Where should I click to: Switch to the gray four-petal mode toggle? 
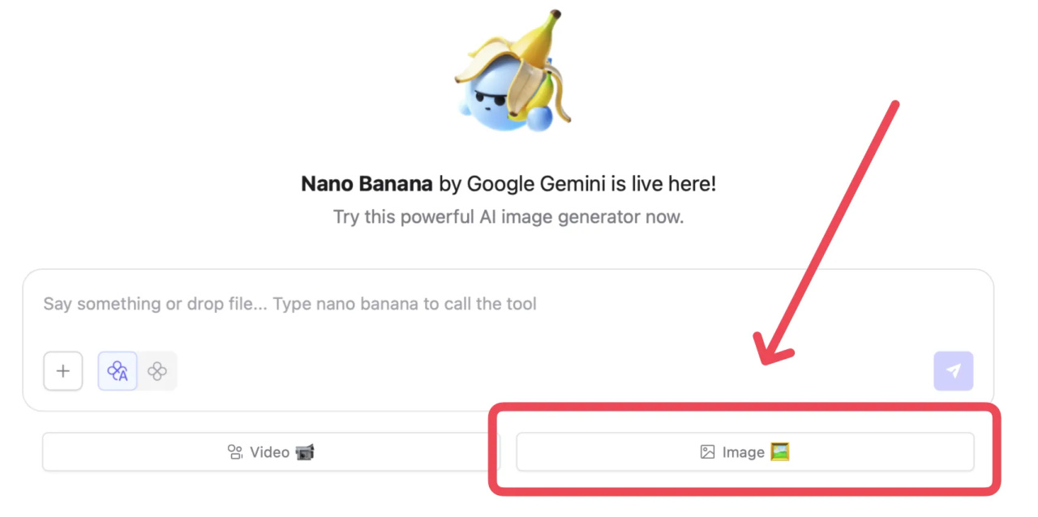(x=157, y=371)
